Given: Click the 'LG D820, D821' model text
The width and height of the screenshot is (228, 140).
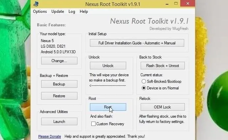Looking at the screenshot, I should pos(53,46).
